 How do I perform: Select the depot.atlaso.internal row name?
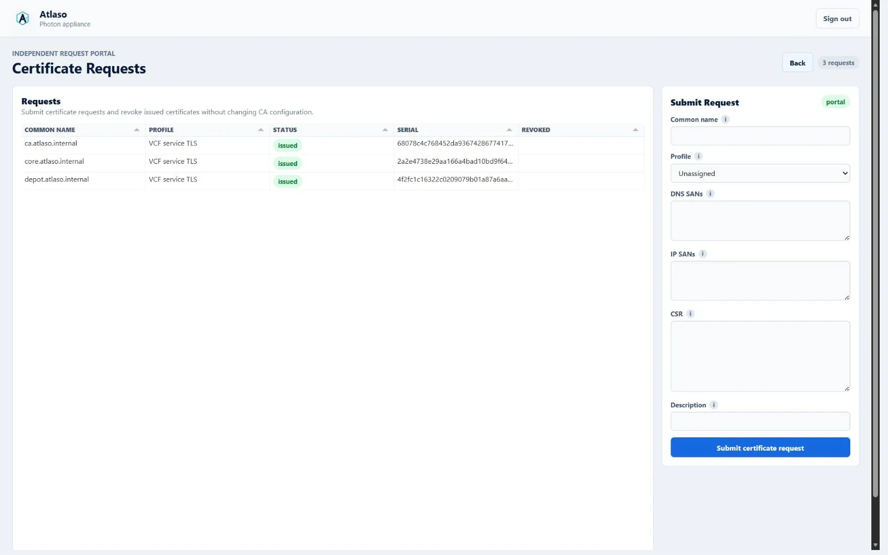point(57,179)
